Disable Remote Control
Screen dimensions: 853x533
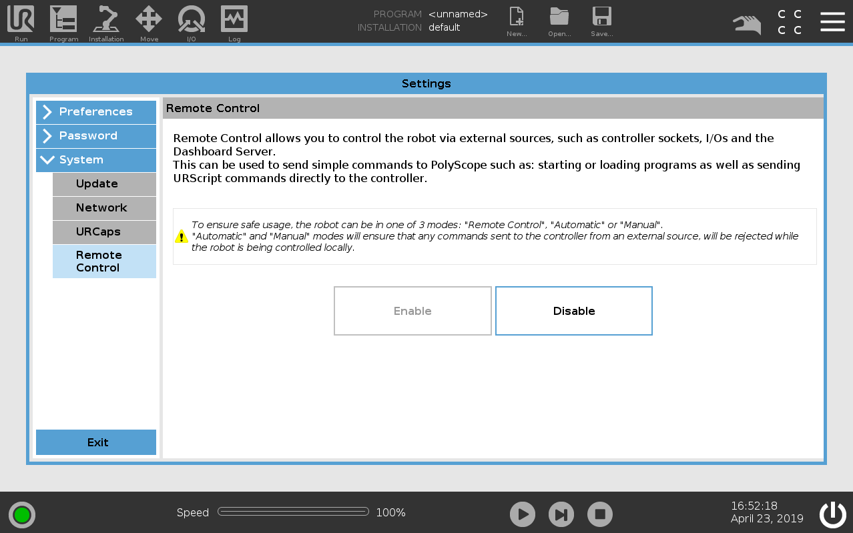pyautogui.click(x=573, y=311)
